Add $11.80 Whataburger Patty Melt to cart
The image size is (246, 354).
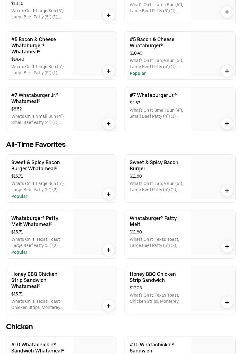(227, 247)
